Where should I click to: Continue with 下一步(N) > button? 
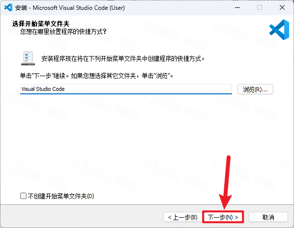point(223,217)
